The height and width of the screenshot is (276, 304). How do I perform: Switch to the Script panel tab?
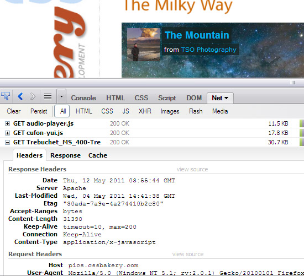click(167, 98)
